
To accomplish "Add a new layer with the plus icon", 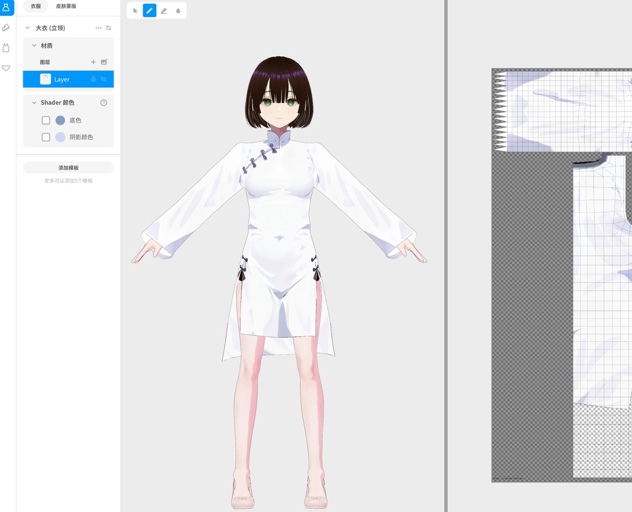I will 93,62.
